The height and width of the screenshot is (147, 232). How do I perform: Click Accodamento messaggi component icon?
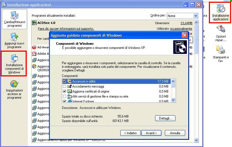coord(70,86)
